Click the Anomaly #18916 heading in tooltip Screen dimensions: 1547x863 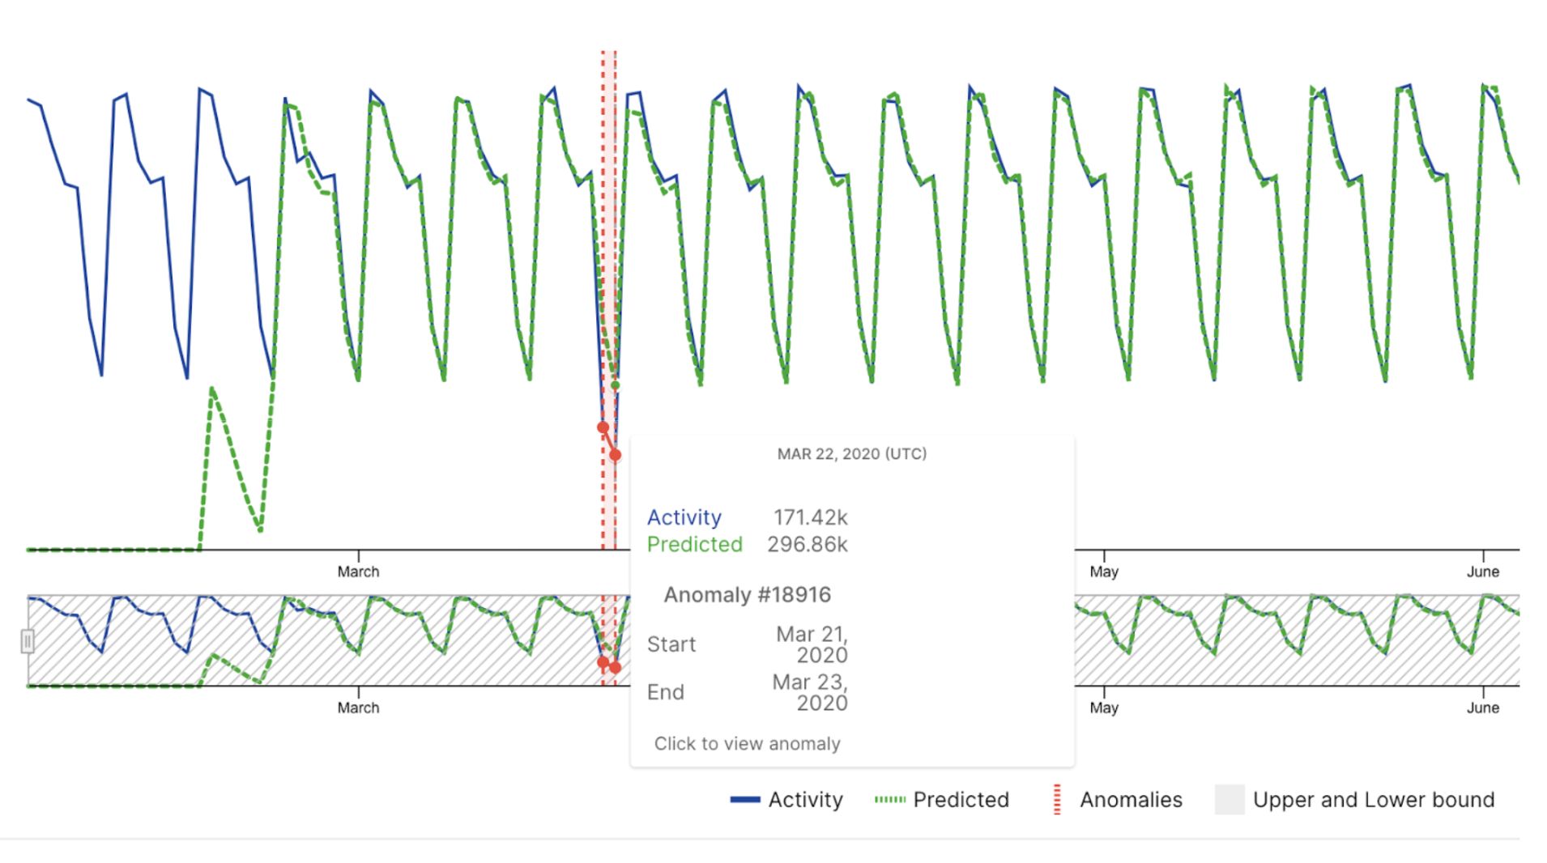point(747,595)
